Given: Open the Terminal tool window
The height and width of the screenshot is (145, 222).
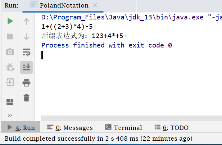Looking at the screenshot, I should point(123,128).
